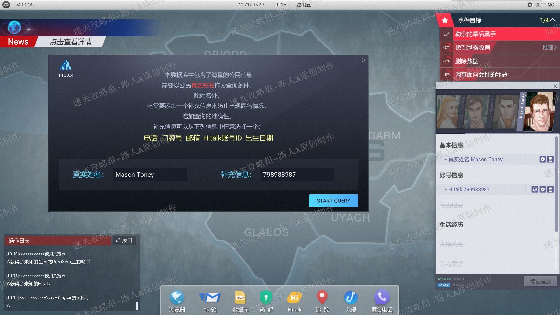Select the blonde woman's portrait thumbnail
This screenshot has width=560, height=315.
pos(449,112)
